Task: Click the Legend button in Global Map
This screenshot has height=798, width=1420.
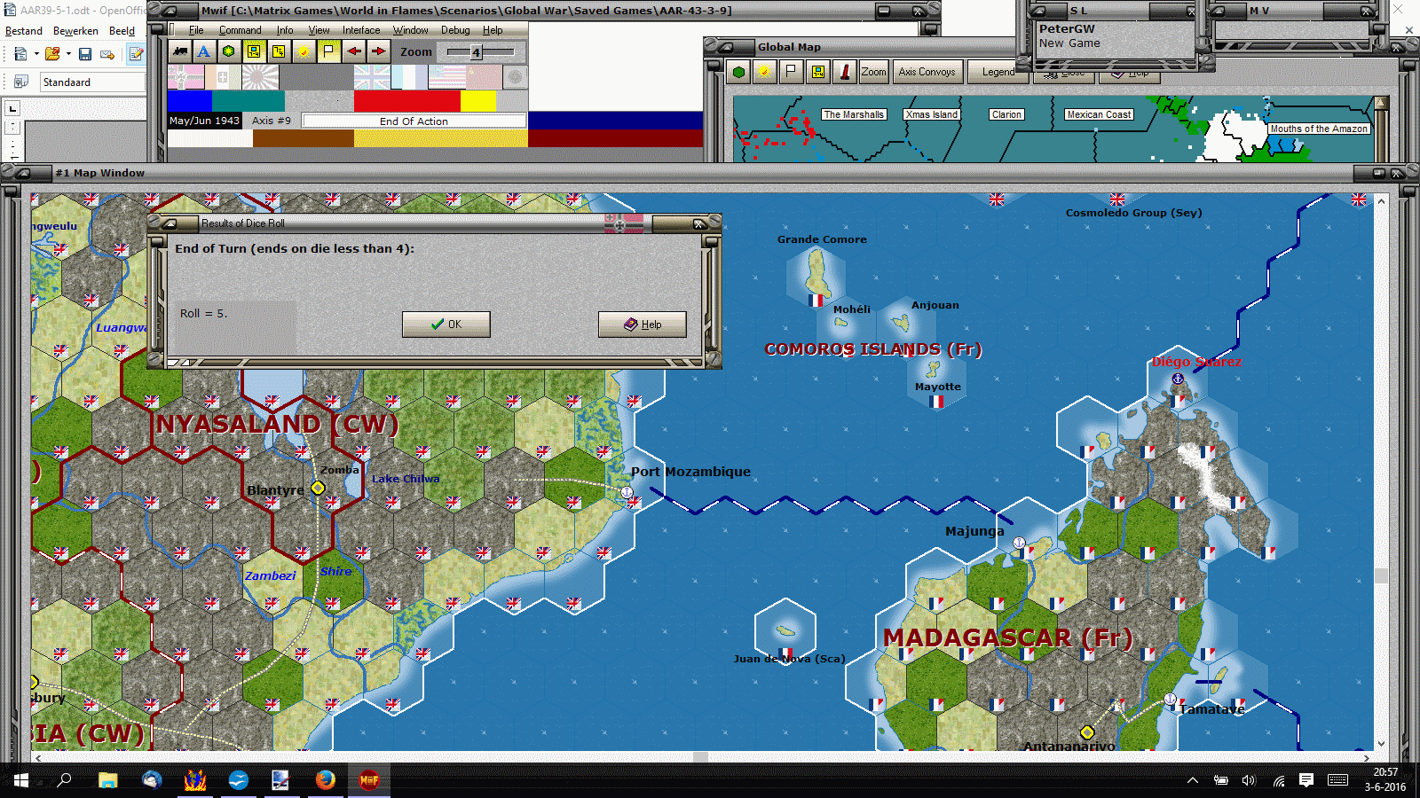Action: [998, 72]
